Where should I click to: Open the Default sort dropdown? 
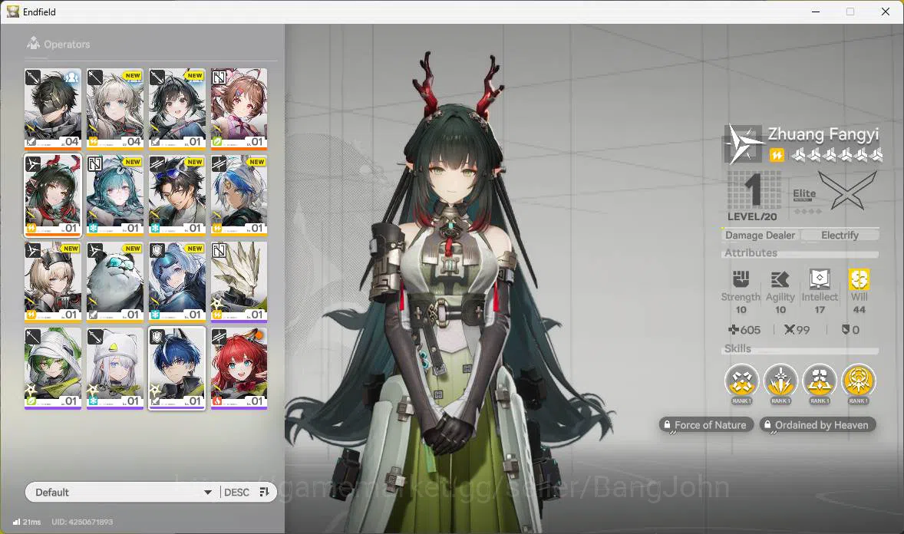click(x=123, y=492)
